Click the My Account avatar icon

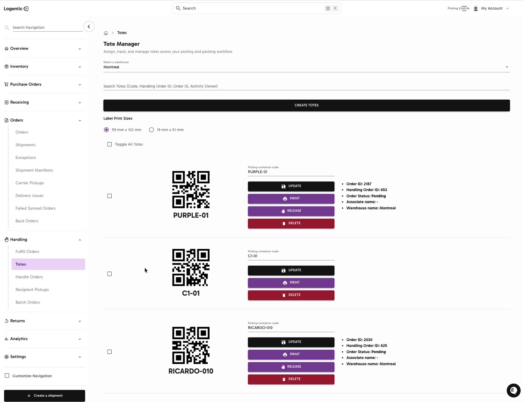[476, 9]
